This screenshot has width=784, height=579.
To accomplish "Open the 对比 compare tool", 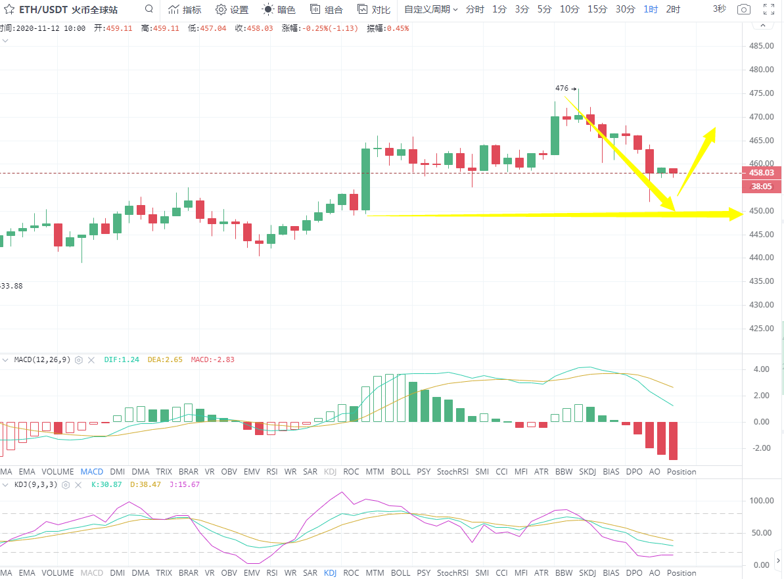I will [373, 10].
